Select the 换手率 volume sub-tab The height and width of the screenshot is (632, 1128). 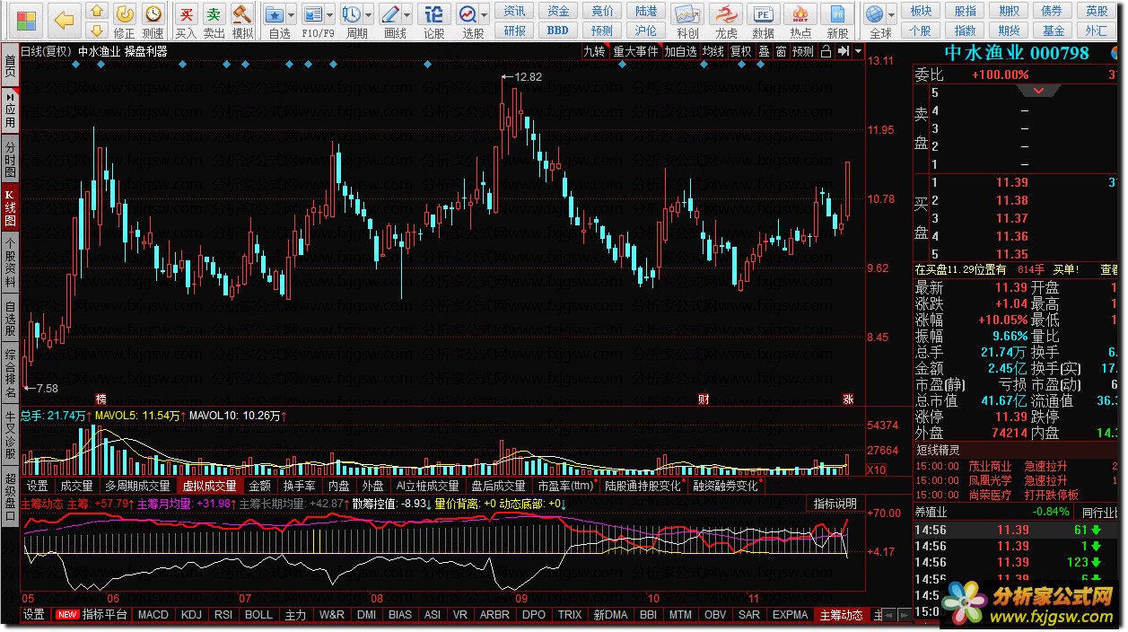point(300,486)
